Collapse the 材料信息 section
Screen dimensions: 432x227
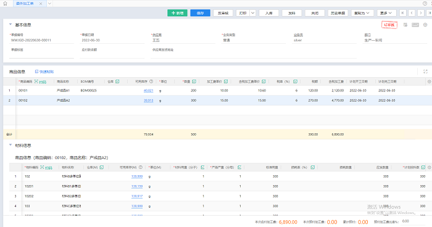click(10, 145)
